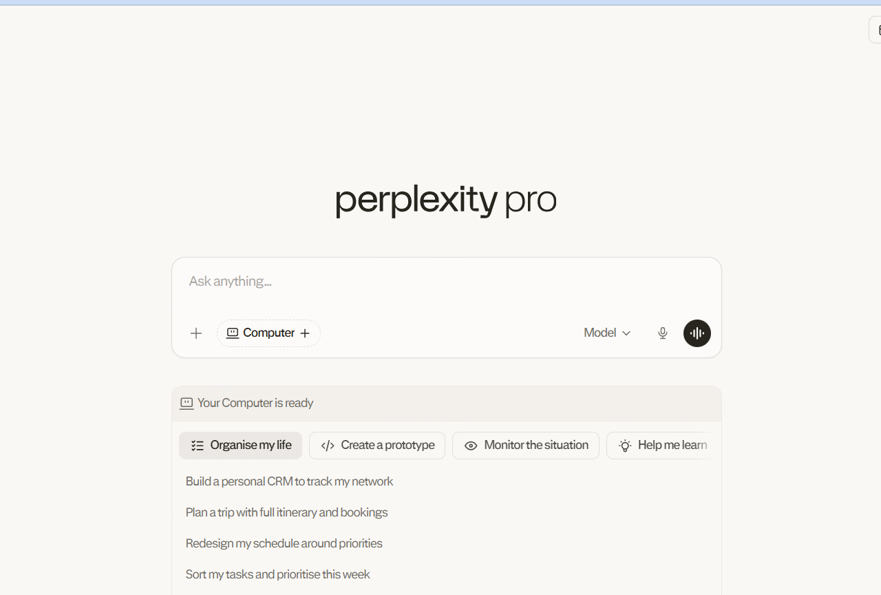
Task: Open Plan a trip with full itinerary suggestion
Action: 286,512
